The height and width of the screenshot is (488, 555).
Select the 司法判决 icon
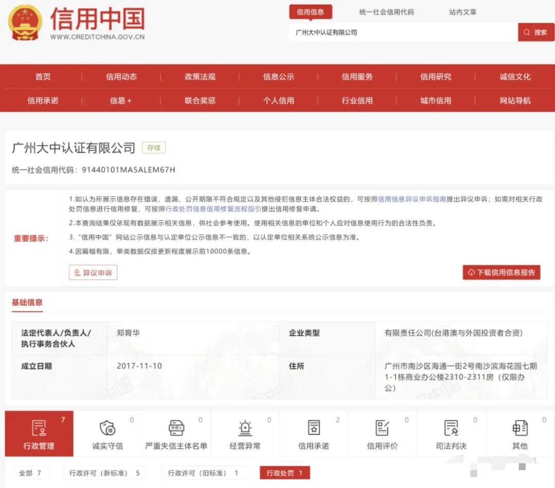451,429
